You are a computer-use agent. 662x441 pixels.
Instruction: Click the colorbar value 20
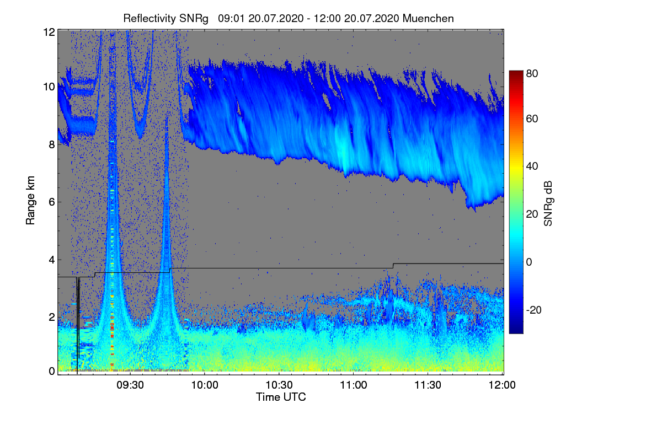532,214
